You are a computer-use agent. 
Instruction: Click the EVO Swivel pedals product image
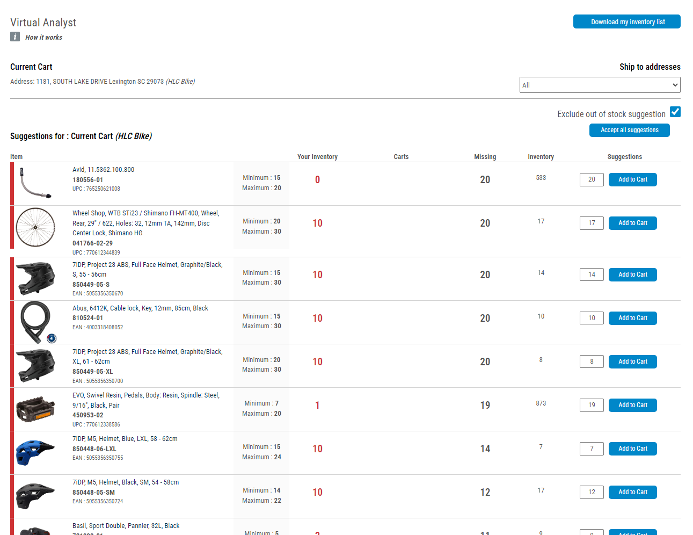[x=35, y=409]
